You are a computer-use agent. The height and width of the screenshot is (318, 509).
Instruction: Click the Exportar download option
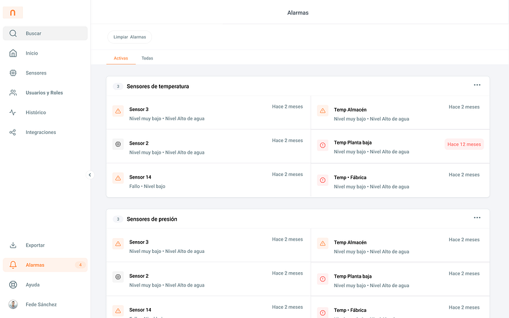[x=35, y=245]
